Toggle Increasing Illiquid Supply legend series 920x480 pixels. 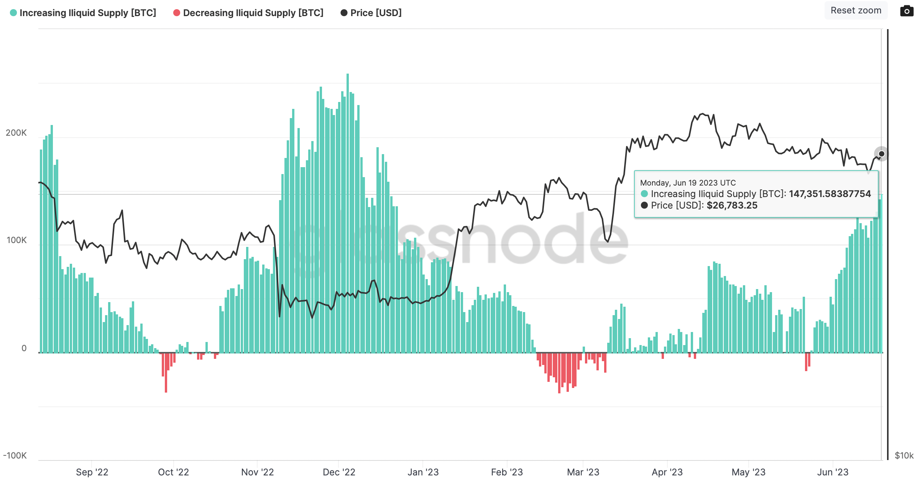[x=83, y=13]
